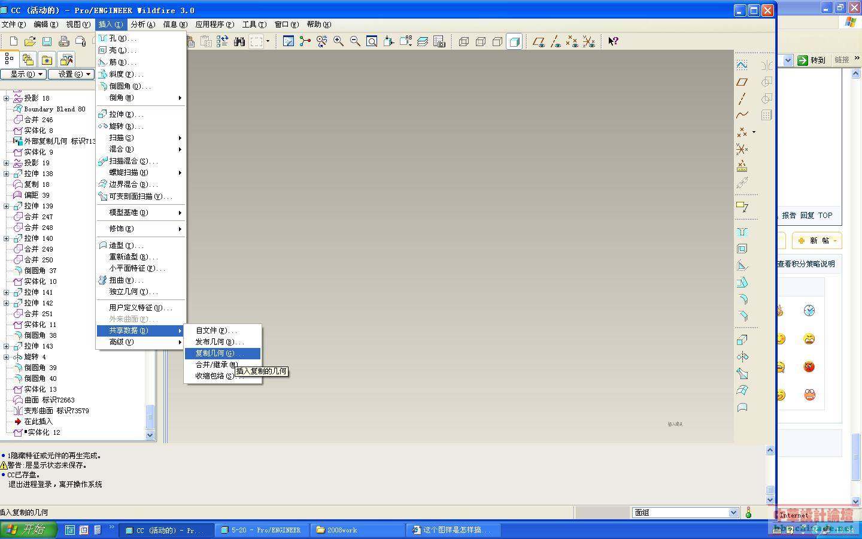862x539 pixels.
Task: Toggle datum planes display
Action: pos(538,41)
